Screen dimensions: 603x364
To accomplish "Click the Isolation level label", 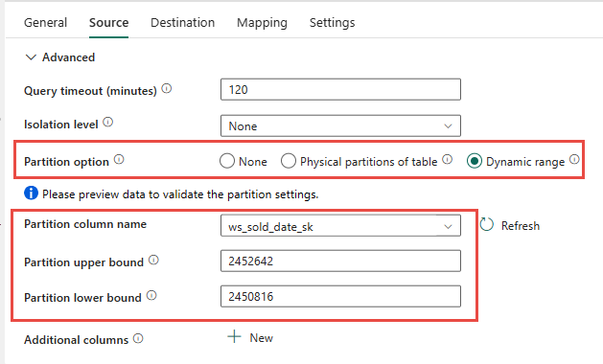I will pyautogui.click(x=61, y=125).
